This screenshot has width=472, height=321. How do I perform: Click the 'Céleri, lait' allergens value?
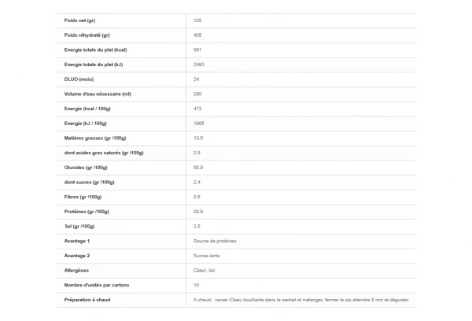(203, 270)
